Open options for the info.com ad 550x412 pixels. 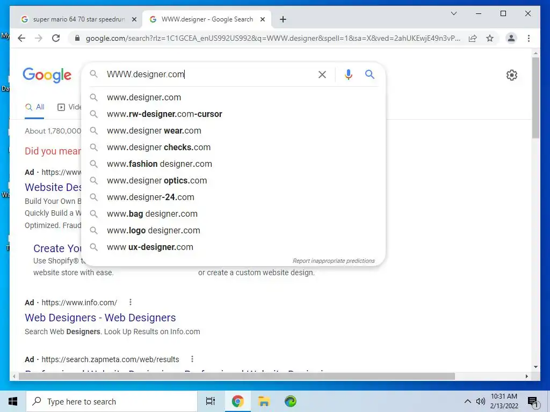(x=131, y=302)
